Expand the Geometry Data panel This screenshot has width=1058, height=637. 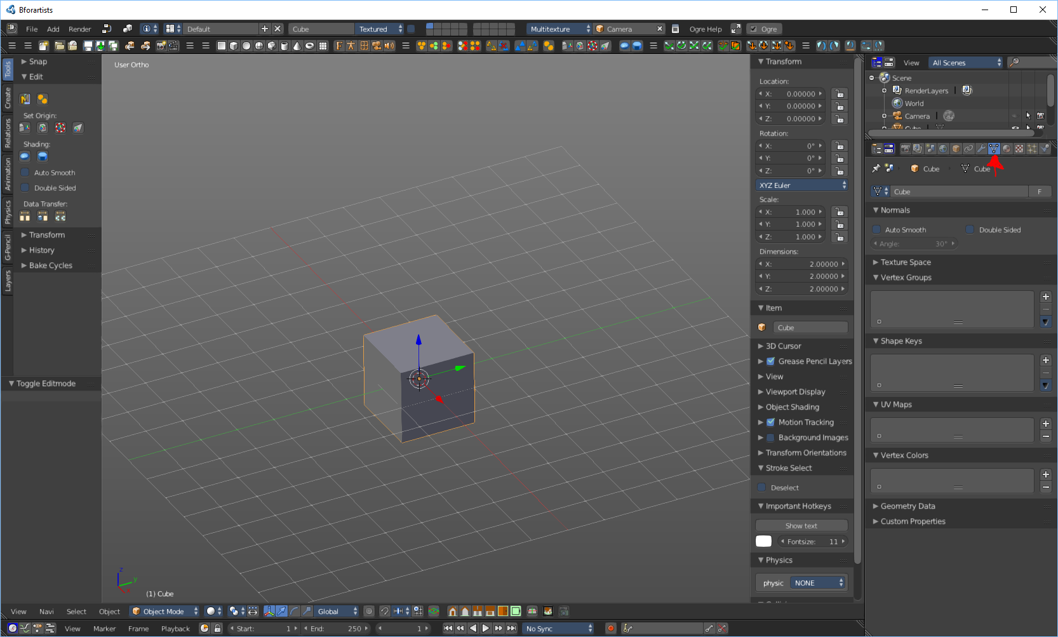tap(907, 506)
